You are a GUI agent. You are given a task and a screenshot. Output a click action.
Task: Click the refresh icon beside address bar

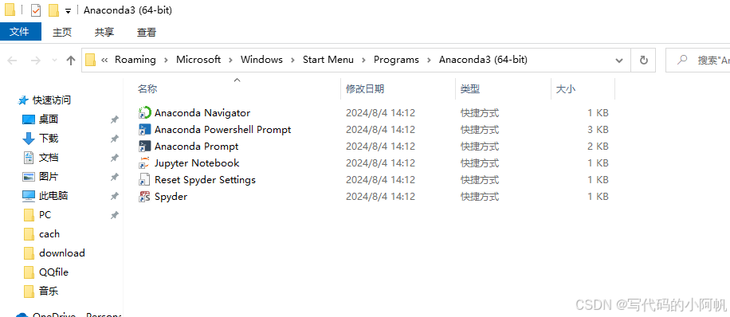(x=643, y=60)
